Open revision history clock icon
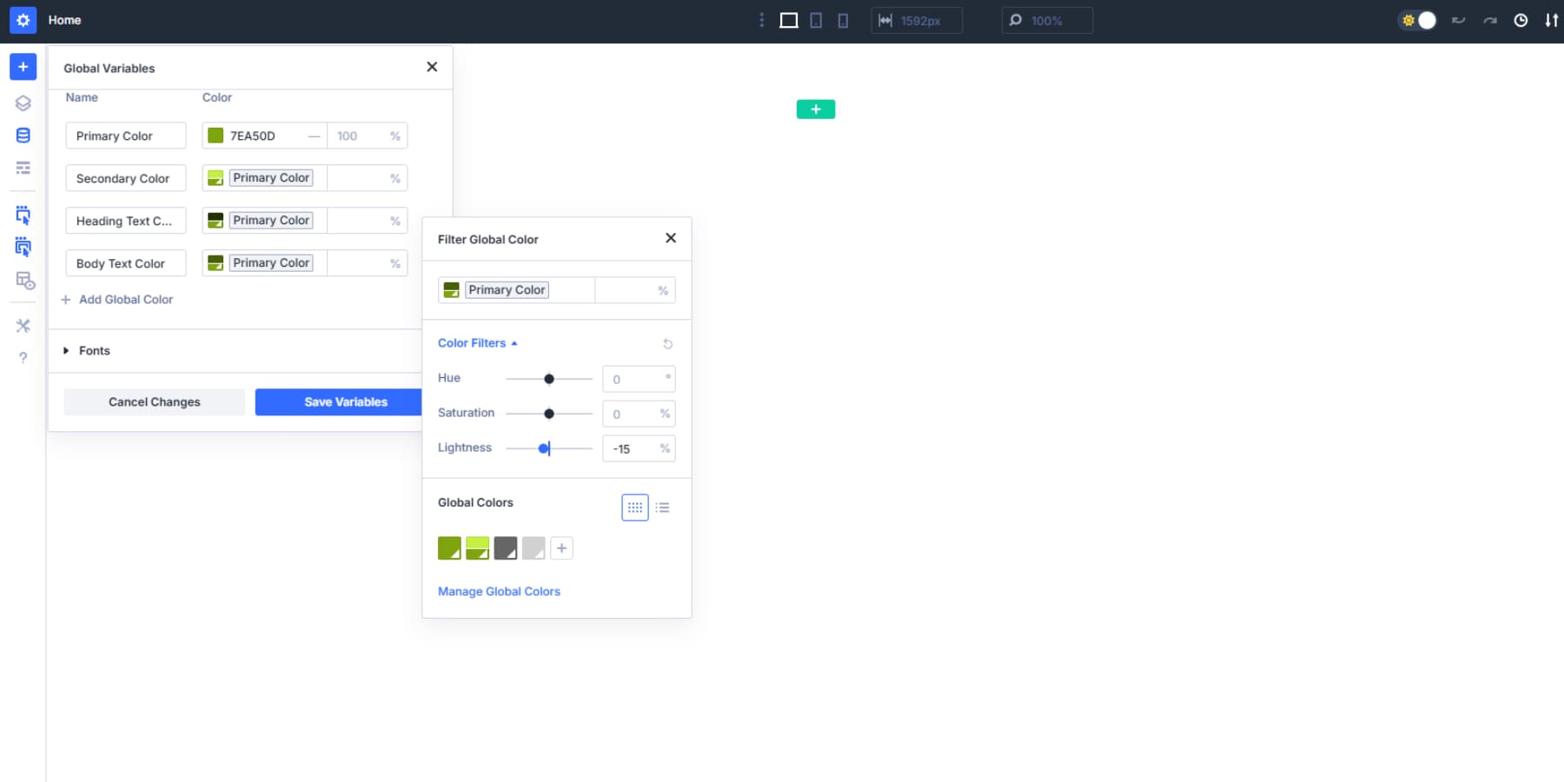 coord(1521,20)
